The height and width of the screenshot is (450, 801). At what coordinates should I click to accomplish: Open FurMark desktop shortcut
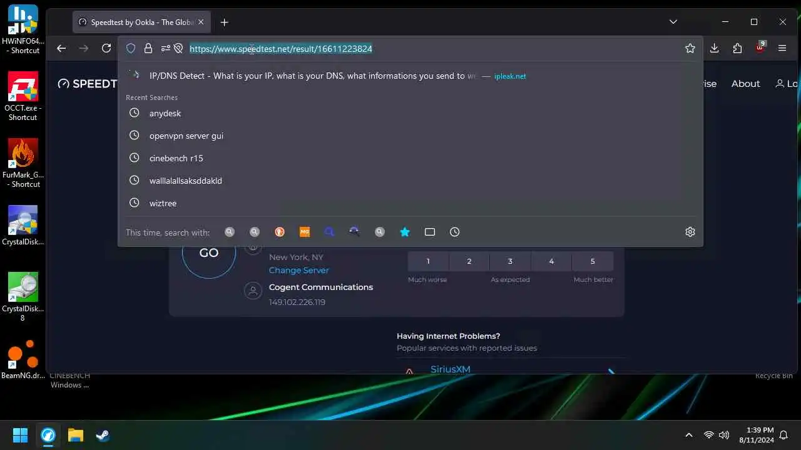coord(23,163)
